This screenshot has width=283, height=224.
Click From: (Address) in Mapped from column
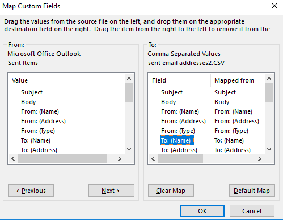(x=236, y=121)
